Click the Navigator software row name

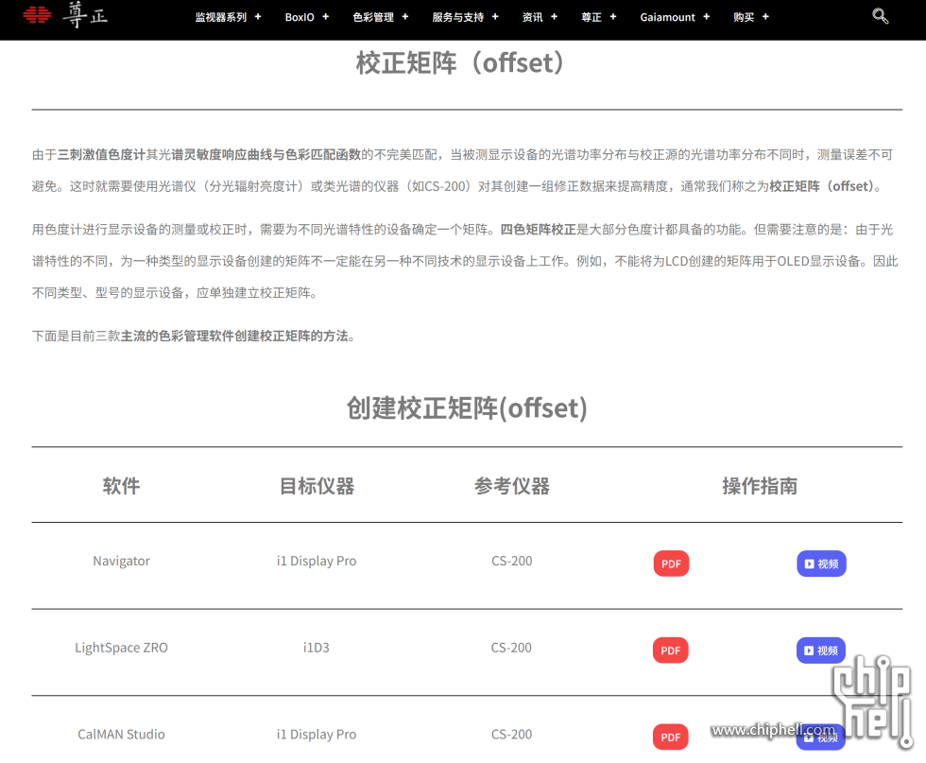coord(121,561)
